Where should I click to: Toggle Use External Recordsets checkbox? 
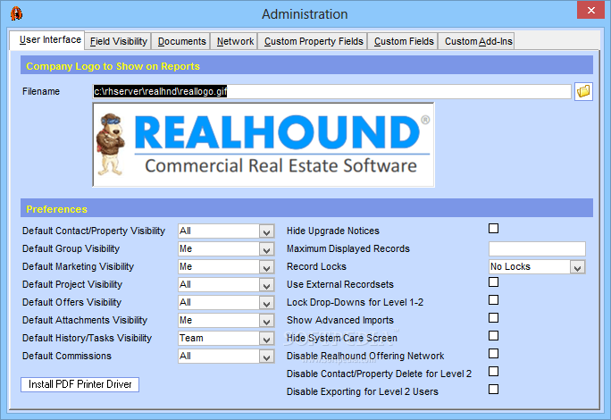click(493, 282)
